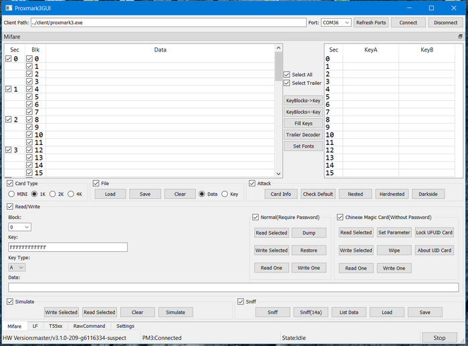Click Normal section Read One button
The image size is (468, 346).
[271, 268]
